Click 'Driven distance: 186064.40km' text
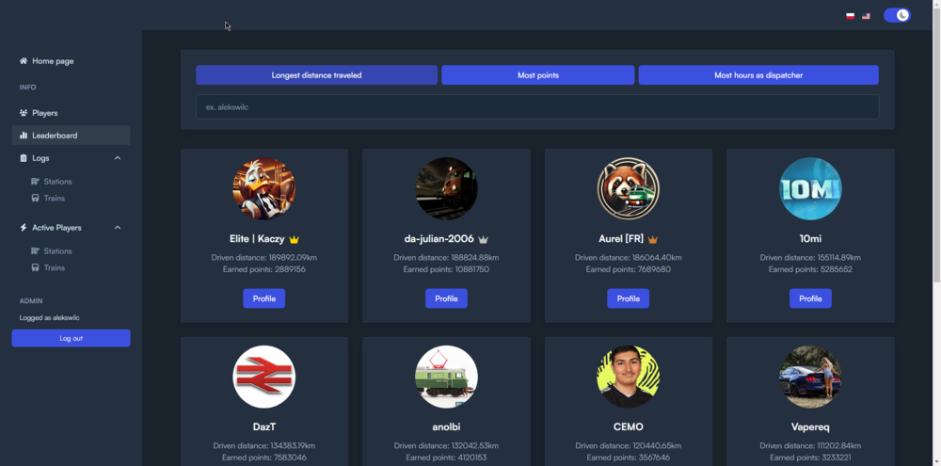Screen dimensions: 941x466 (629, 258)
